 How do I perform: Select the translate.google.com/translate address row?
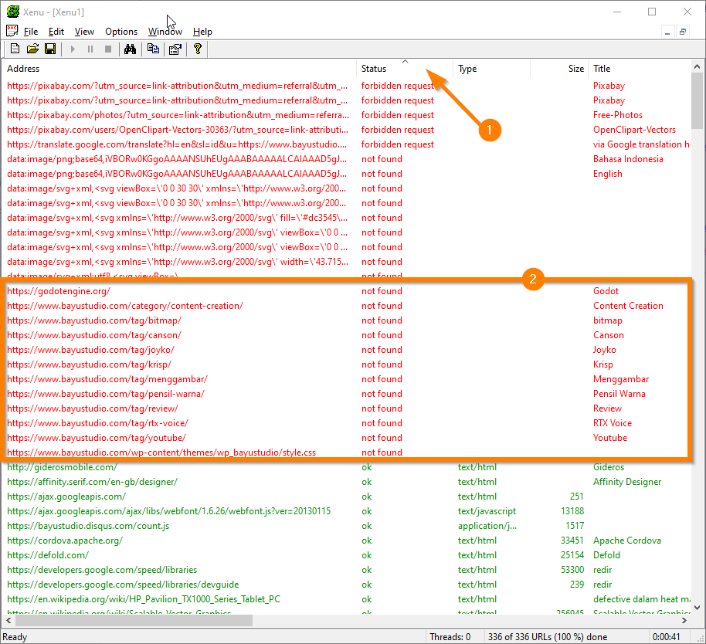coord(347,144)
